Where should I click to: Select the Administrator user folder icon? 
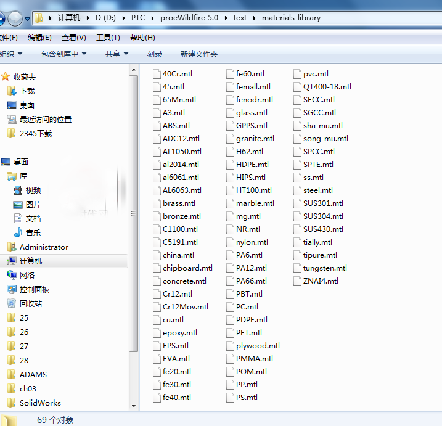click(12, 247)
